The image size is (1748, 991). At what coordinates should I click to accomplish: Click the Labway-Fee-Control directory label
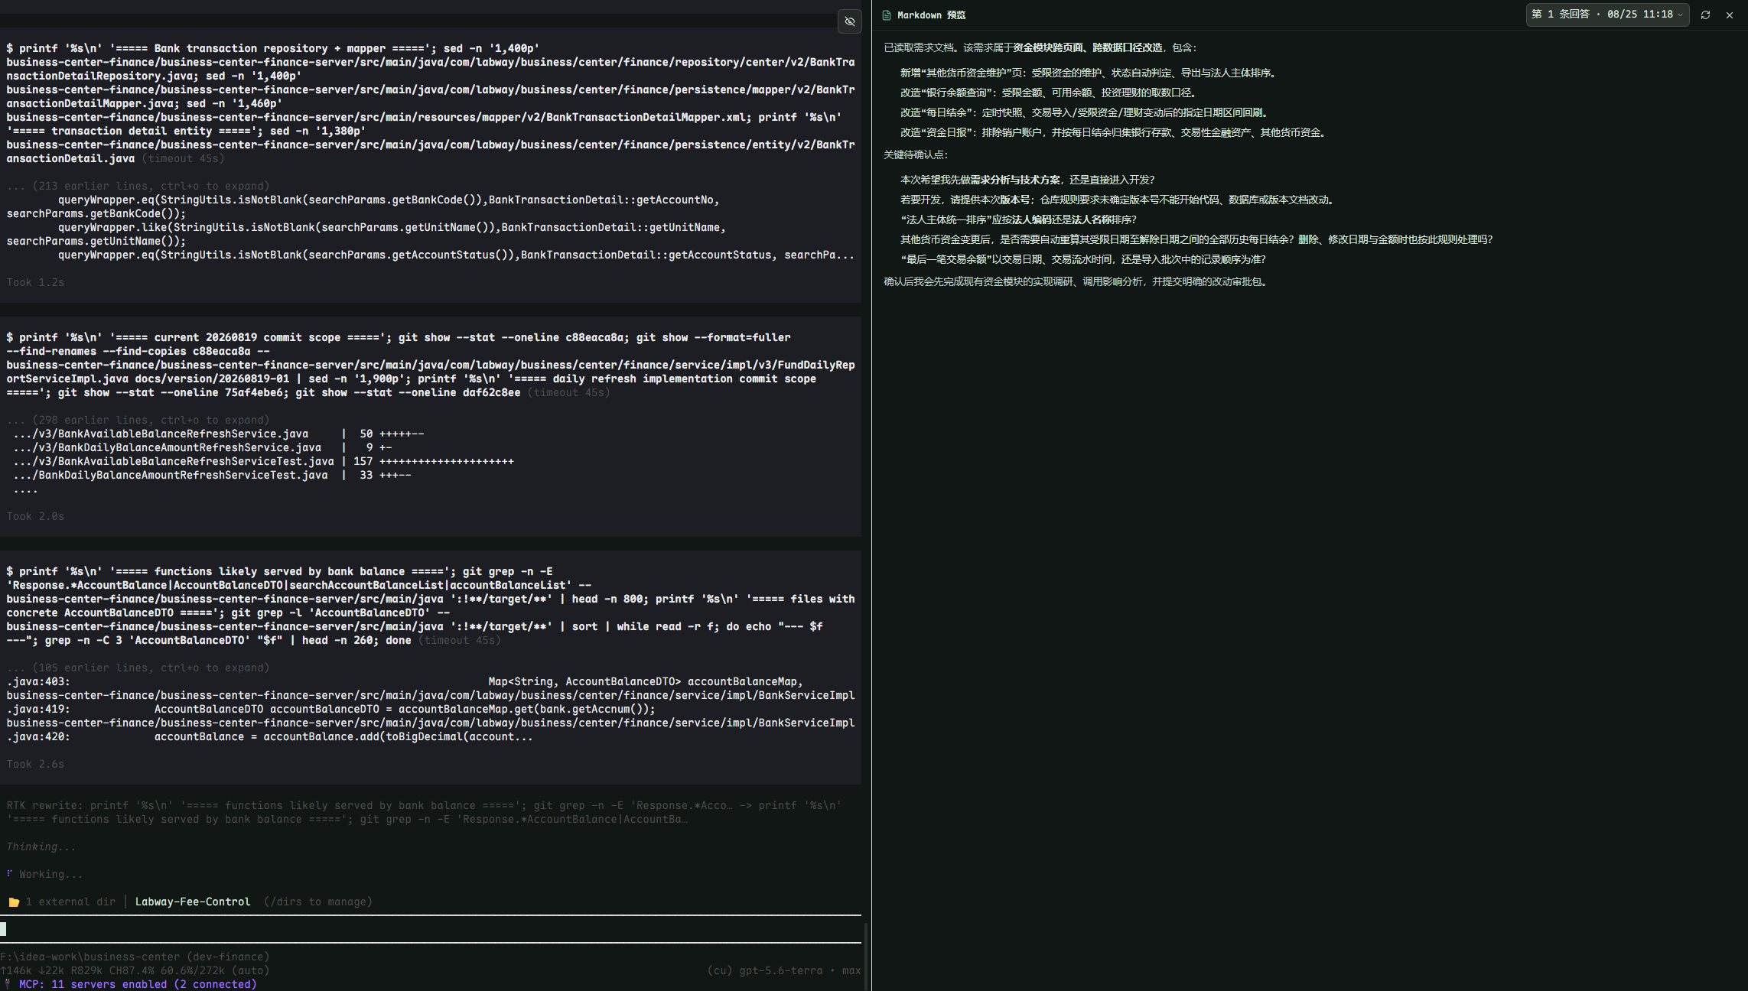point(193,902)
